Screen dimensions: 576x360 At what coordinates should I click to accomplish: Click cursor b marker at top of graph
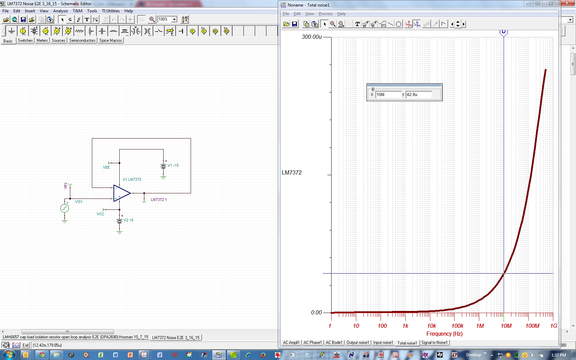pos(504,32)
